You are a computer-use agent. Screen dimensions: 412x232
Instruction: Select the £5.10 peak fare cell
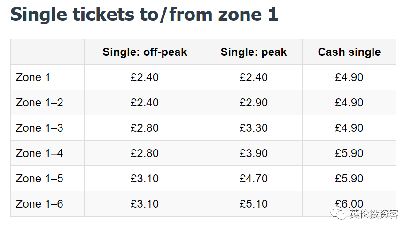click(254, 204)
